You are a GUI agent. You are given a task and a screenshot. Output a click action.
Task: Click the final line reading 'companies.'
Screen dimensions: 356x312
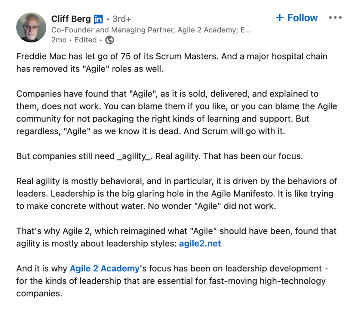(x=39, y=294)
